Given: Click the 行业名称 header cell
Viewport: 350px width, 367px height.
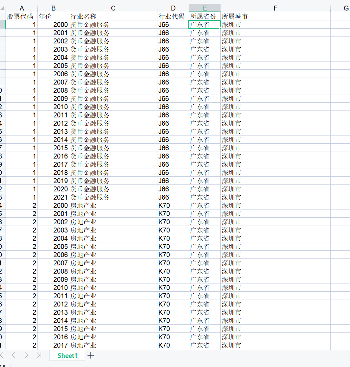Looking at the screenshot, I should (113, 16).
